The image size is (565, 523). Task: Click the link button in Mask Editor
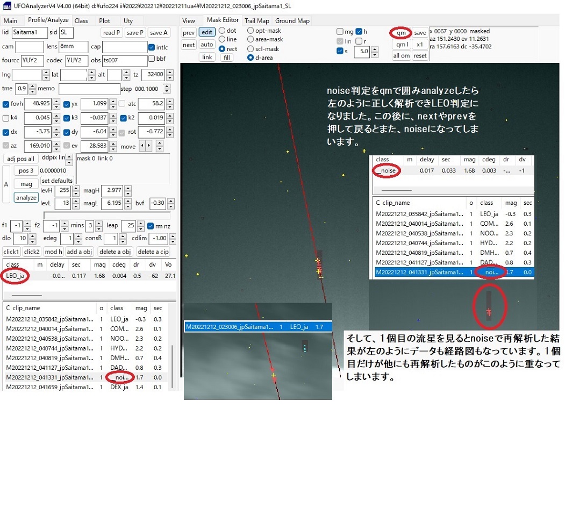pos(207,56)
